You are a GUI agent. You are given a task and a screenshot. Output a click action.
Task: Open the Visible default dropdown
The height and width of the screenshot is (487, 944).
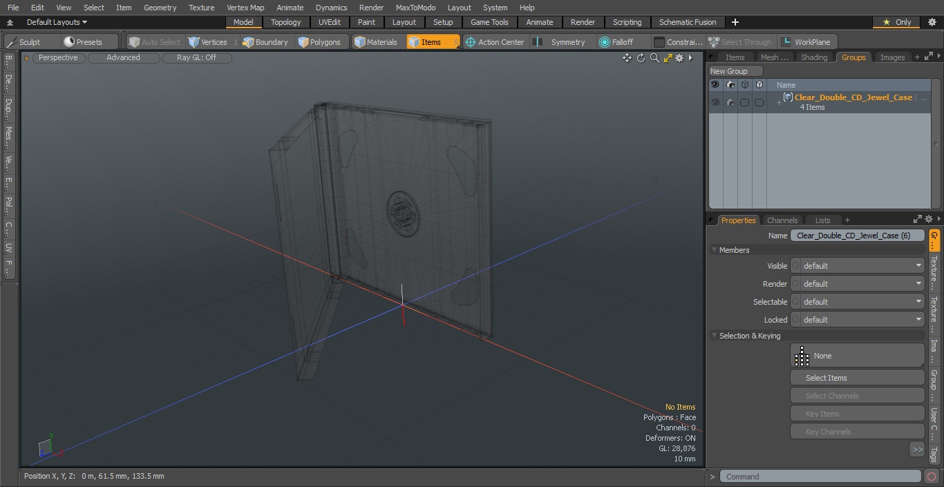coord(857,266)
